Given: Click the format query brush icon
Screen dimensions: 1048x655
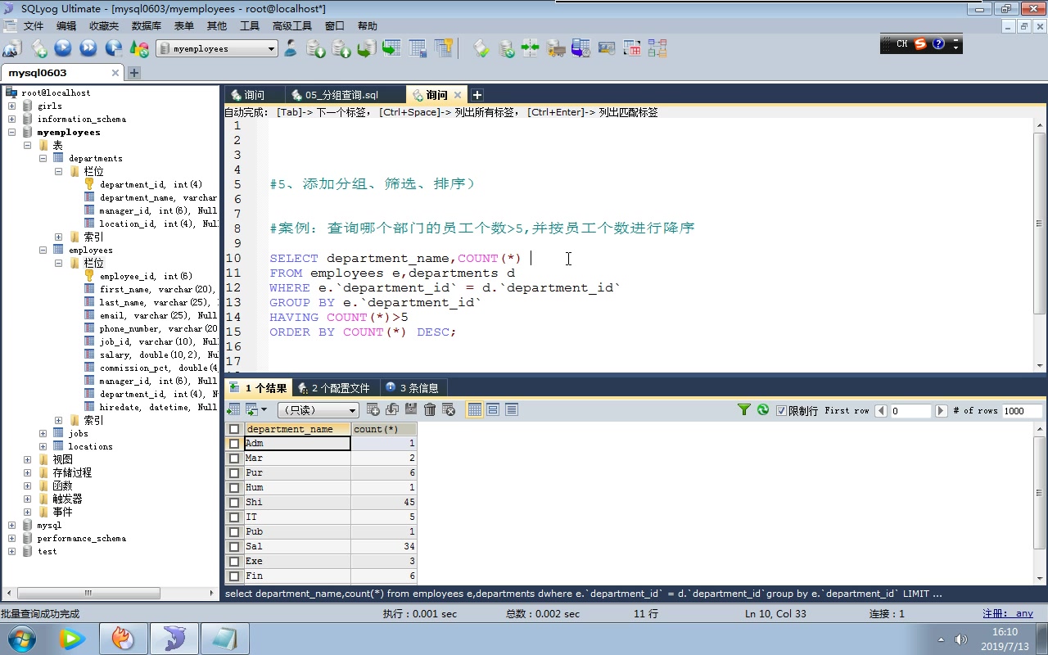Looking at the screenshot, I should [x=481, y=48].
